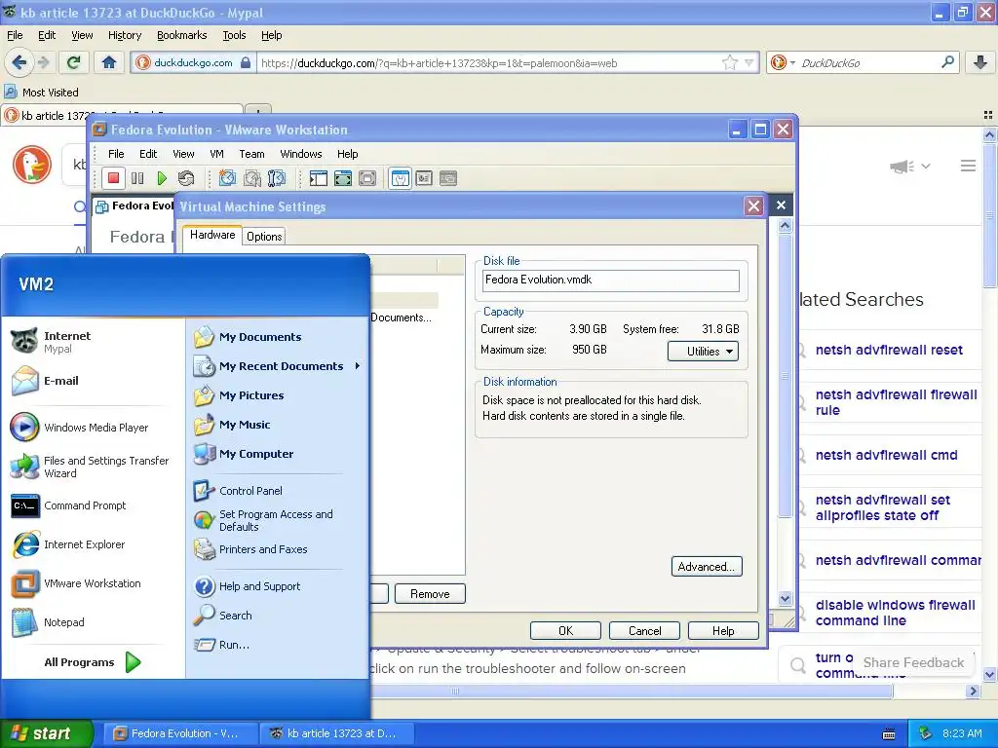Click the Suspend pause icon in VMware toolbar
Viewport: 998px width, 748px height.
click(137, 178)
